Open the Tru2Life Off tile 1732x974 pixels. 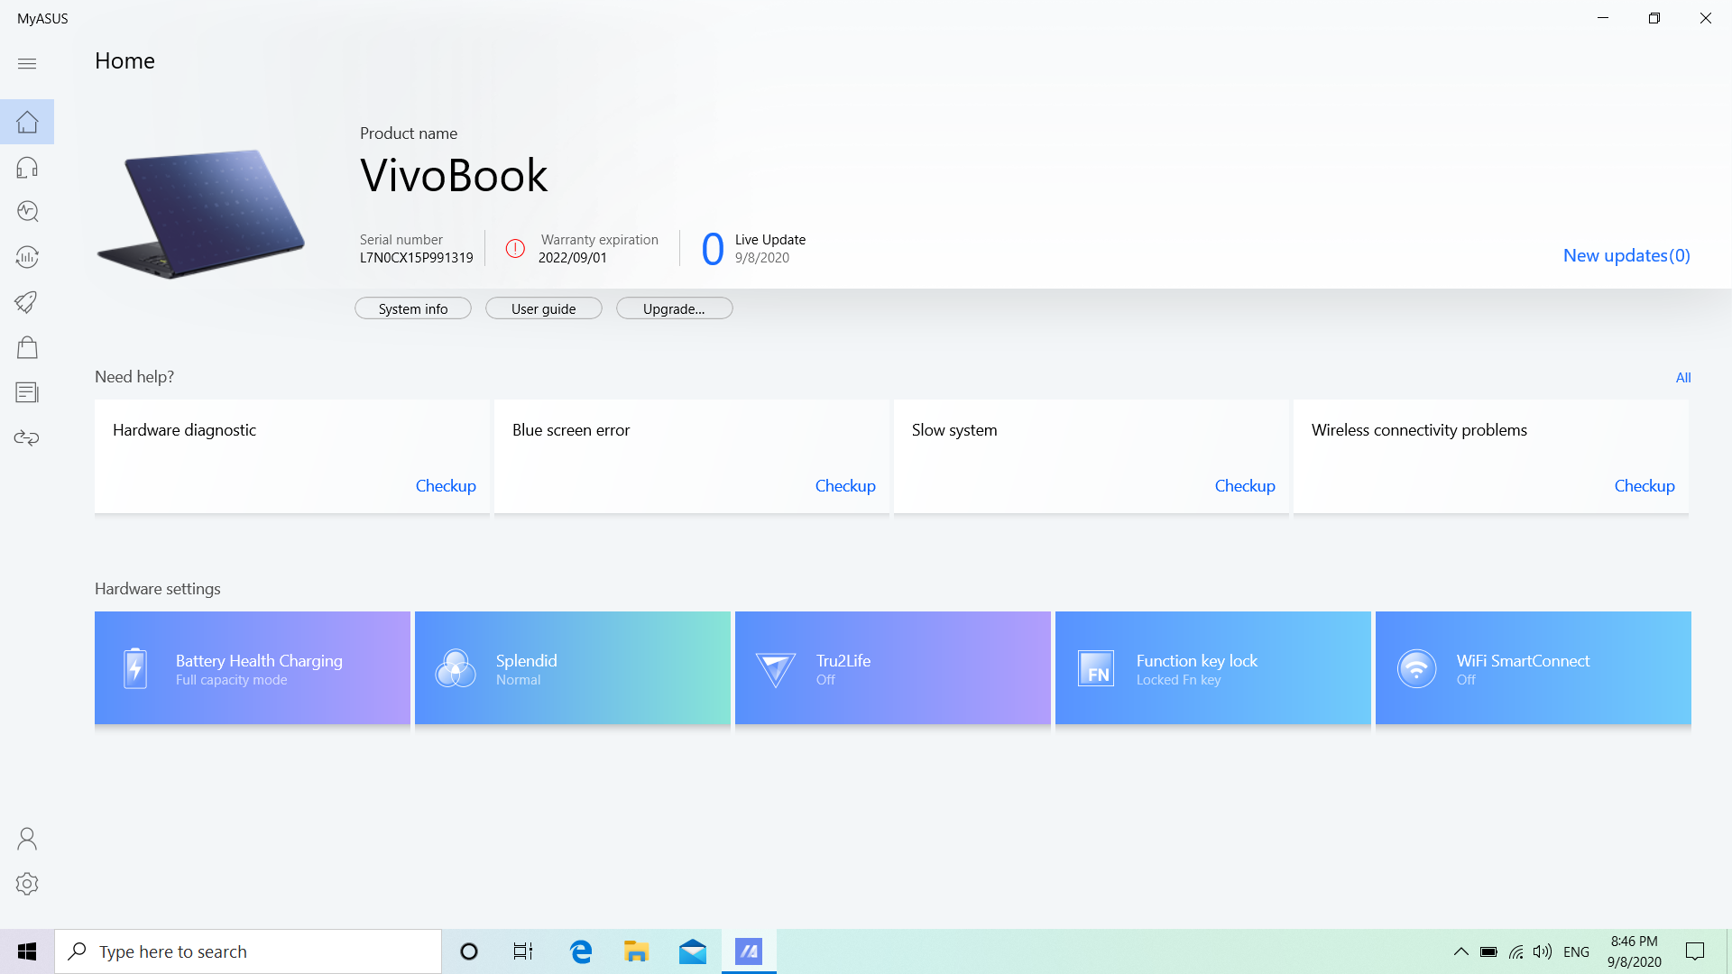coord(893,668)
